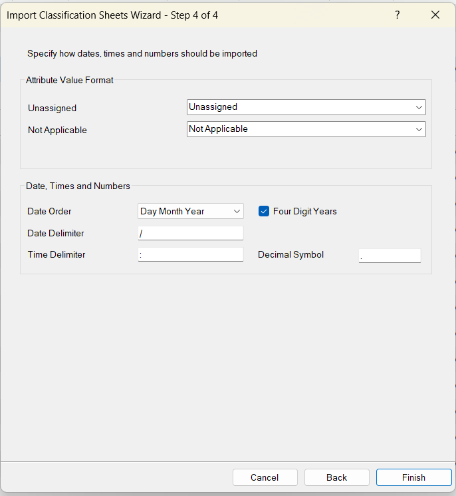Open the Date Order dropdown arrow
Screen dimensions: 456x496
237,211
